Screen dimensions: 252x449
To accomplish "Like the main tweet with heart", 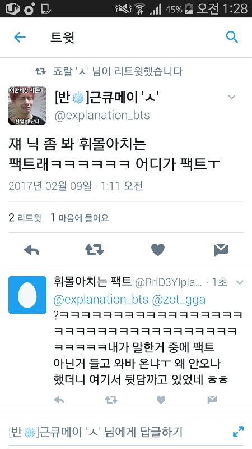I will point(158,250).
